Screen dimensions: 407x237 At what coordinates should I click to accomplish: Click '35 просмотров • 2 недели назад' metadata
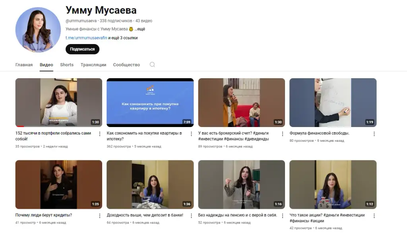point(41,146)
